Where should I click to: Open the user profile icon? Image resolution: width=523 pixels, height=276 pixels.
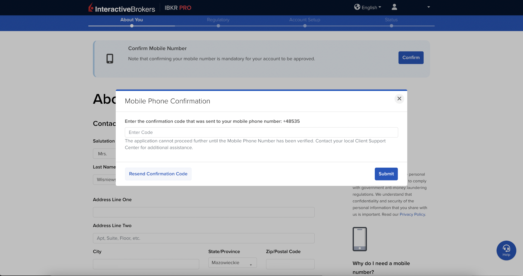(394, 7)
